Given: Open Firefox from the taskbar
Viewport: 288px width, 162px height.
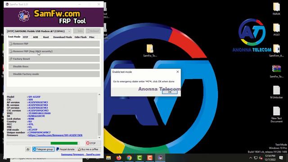Looking at the screenshot, I should click(119, 158).
